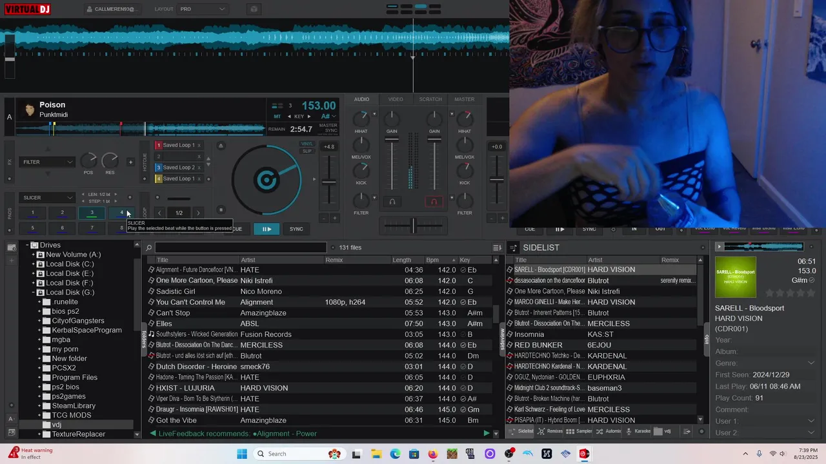
Task: Click play/pause button on deck A
Action: [267, 229]
